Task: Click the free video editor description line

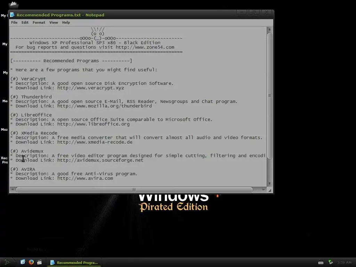Action: pyautogui.click(x=138, y=156)
